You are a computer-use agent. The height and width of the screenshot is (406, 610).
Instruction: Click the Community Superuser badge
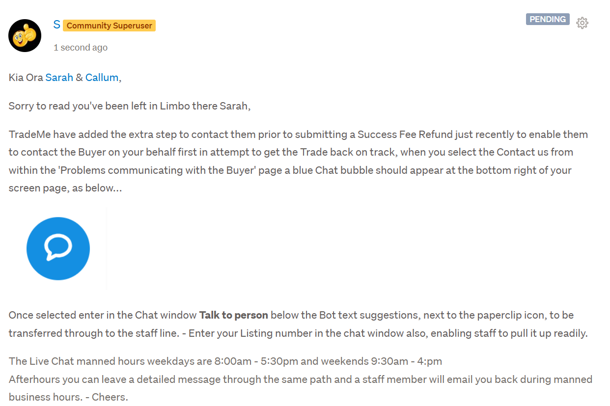pos(109,26)
